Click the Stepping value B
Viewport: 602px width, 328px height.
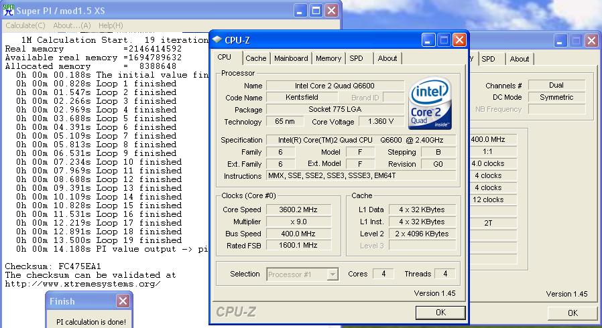coord(438,152)
